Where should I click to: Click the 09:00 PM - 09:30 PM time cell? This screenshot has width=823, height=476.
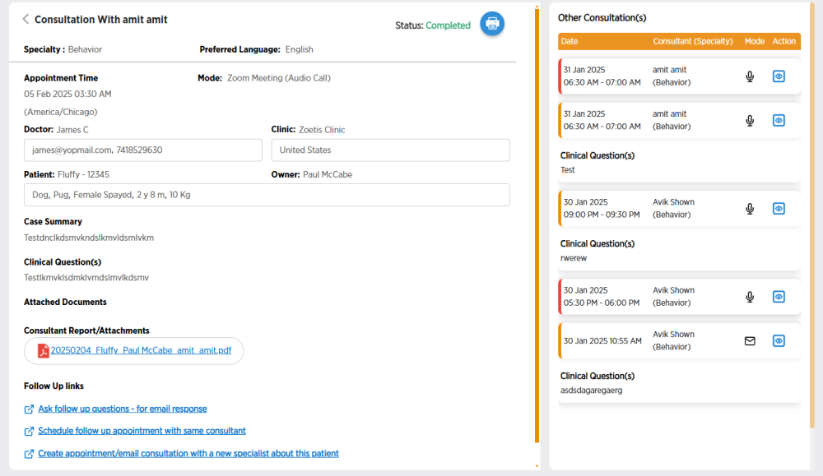click(602, 215)
